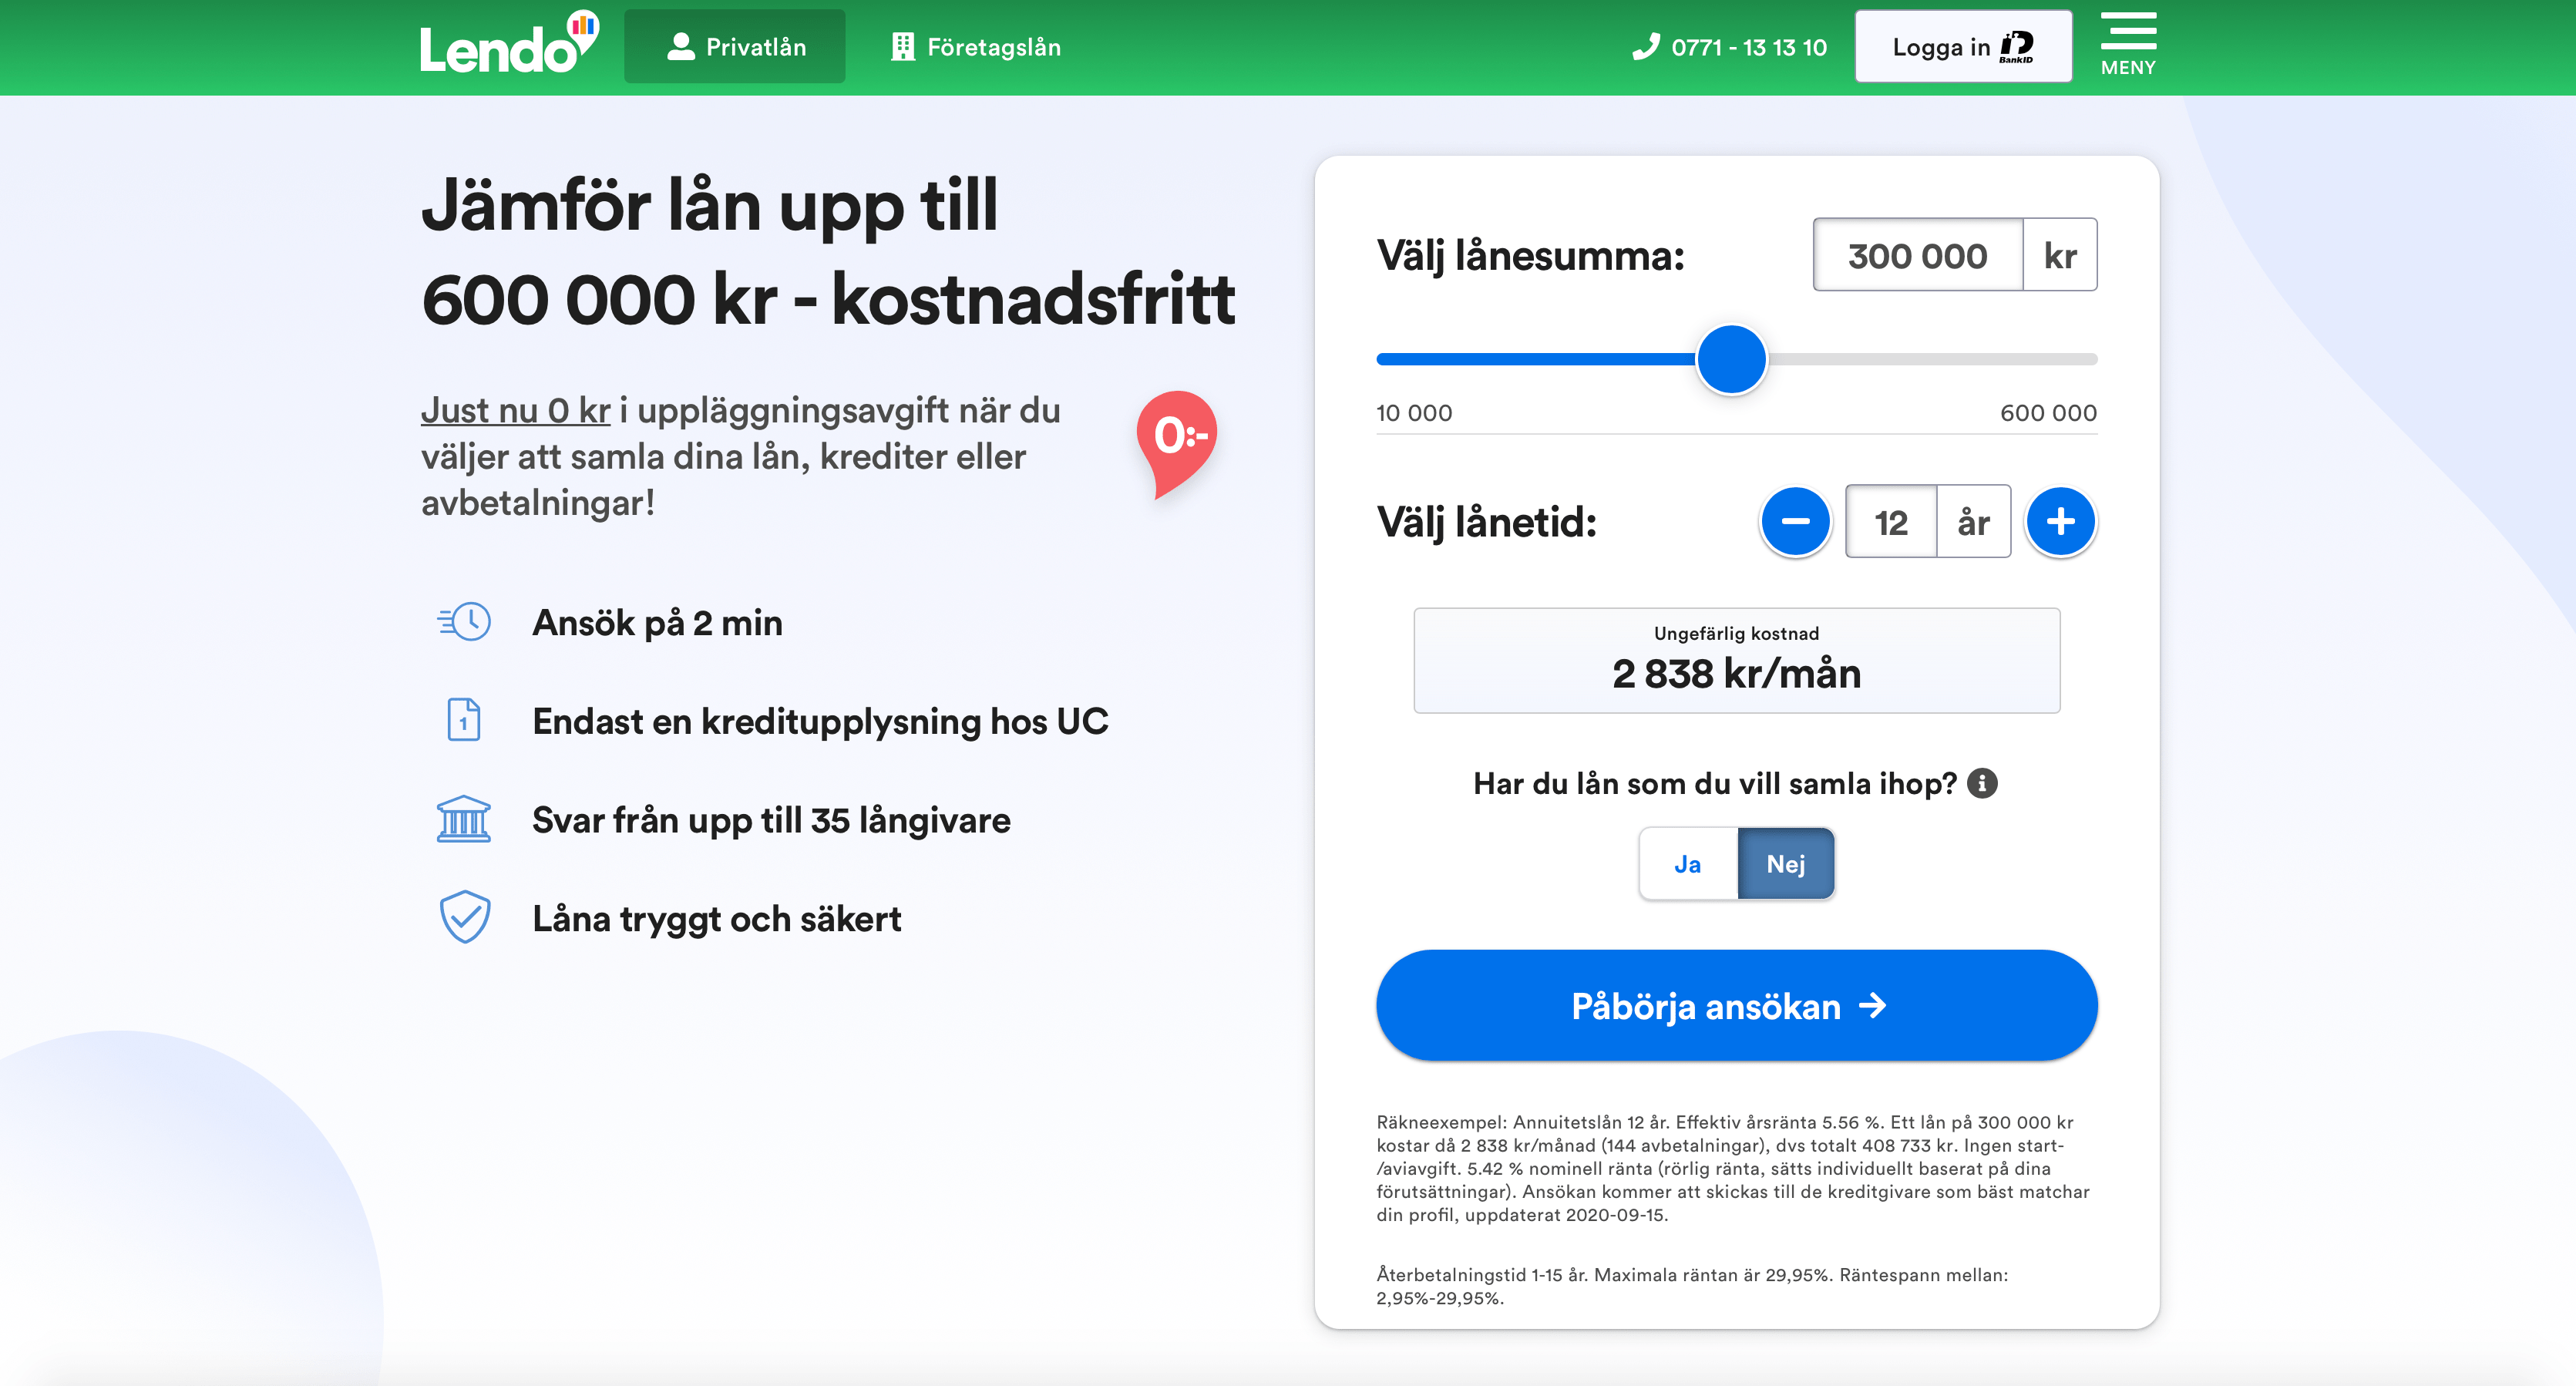Click the Välj lånesumma label
This screenshot has height=1386, width=2576.
click(1531, 256)
